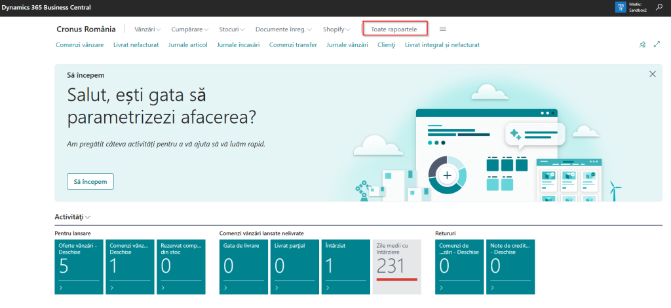Click the Pentru lansare group heading

(73, 233)
